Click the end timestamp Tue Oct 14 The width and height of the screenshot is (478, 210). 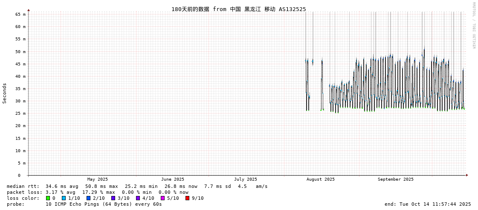coord(428,204)
